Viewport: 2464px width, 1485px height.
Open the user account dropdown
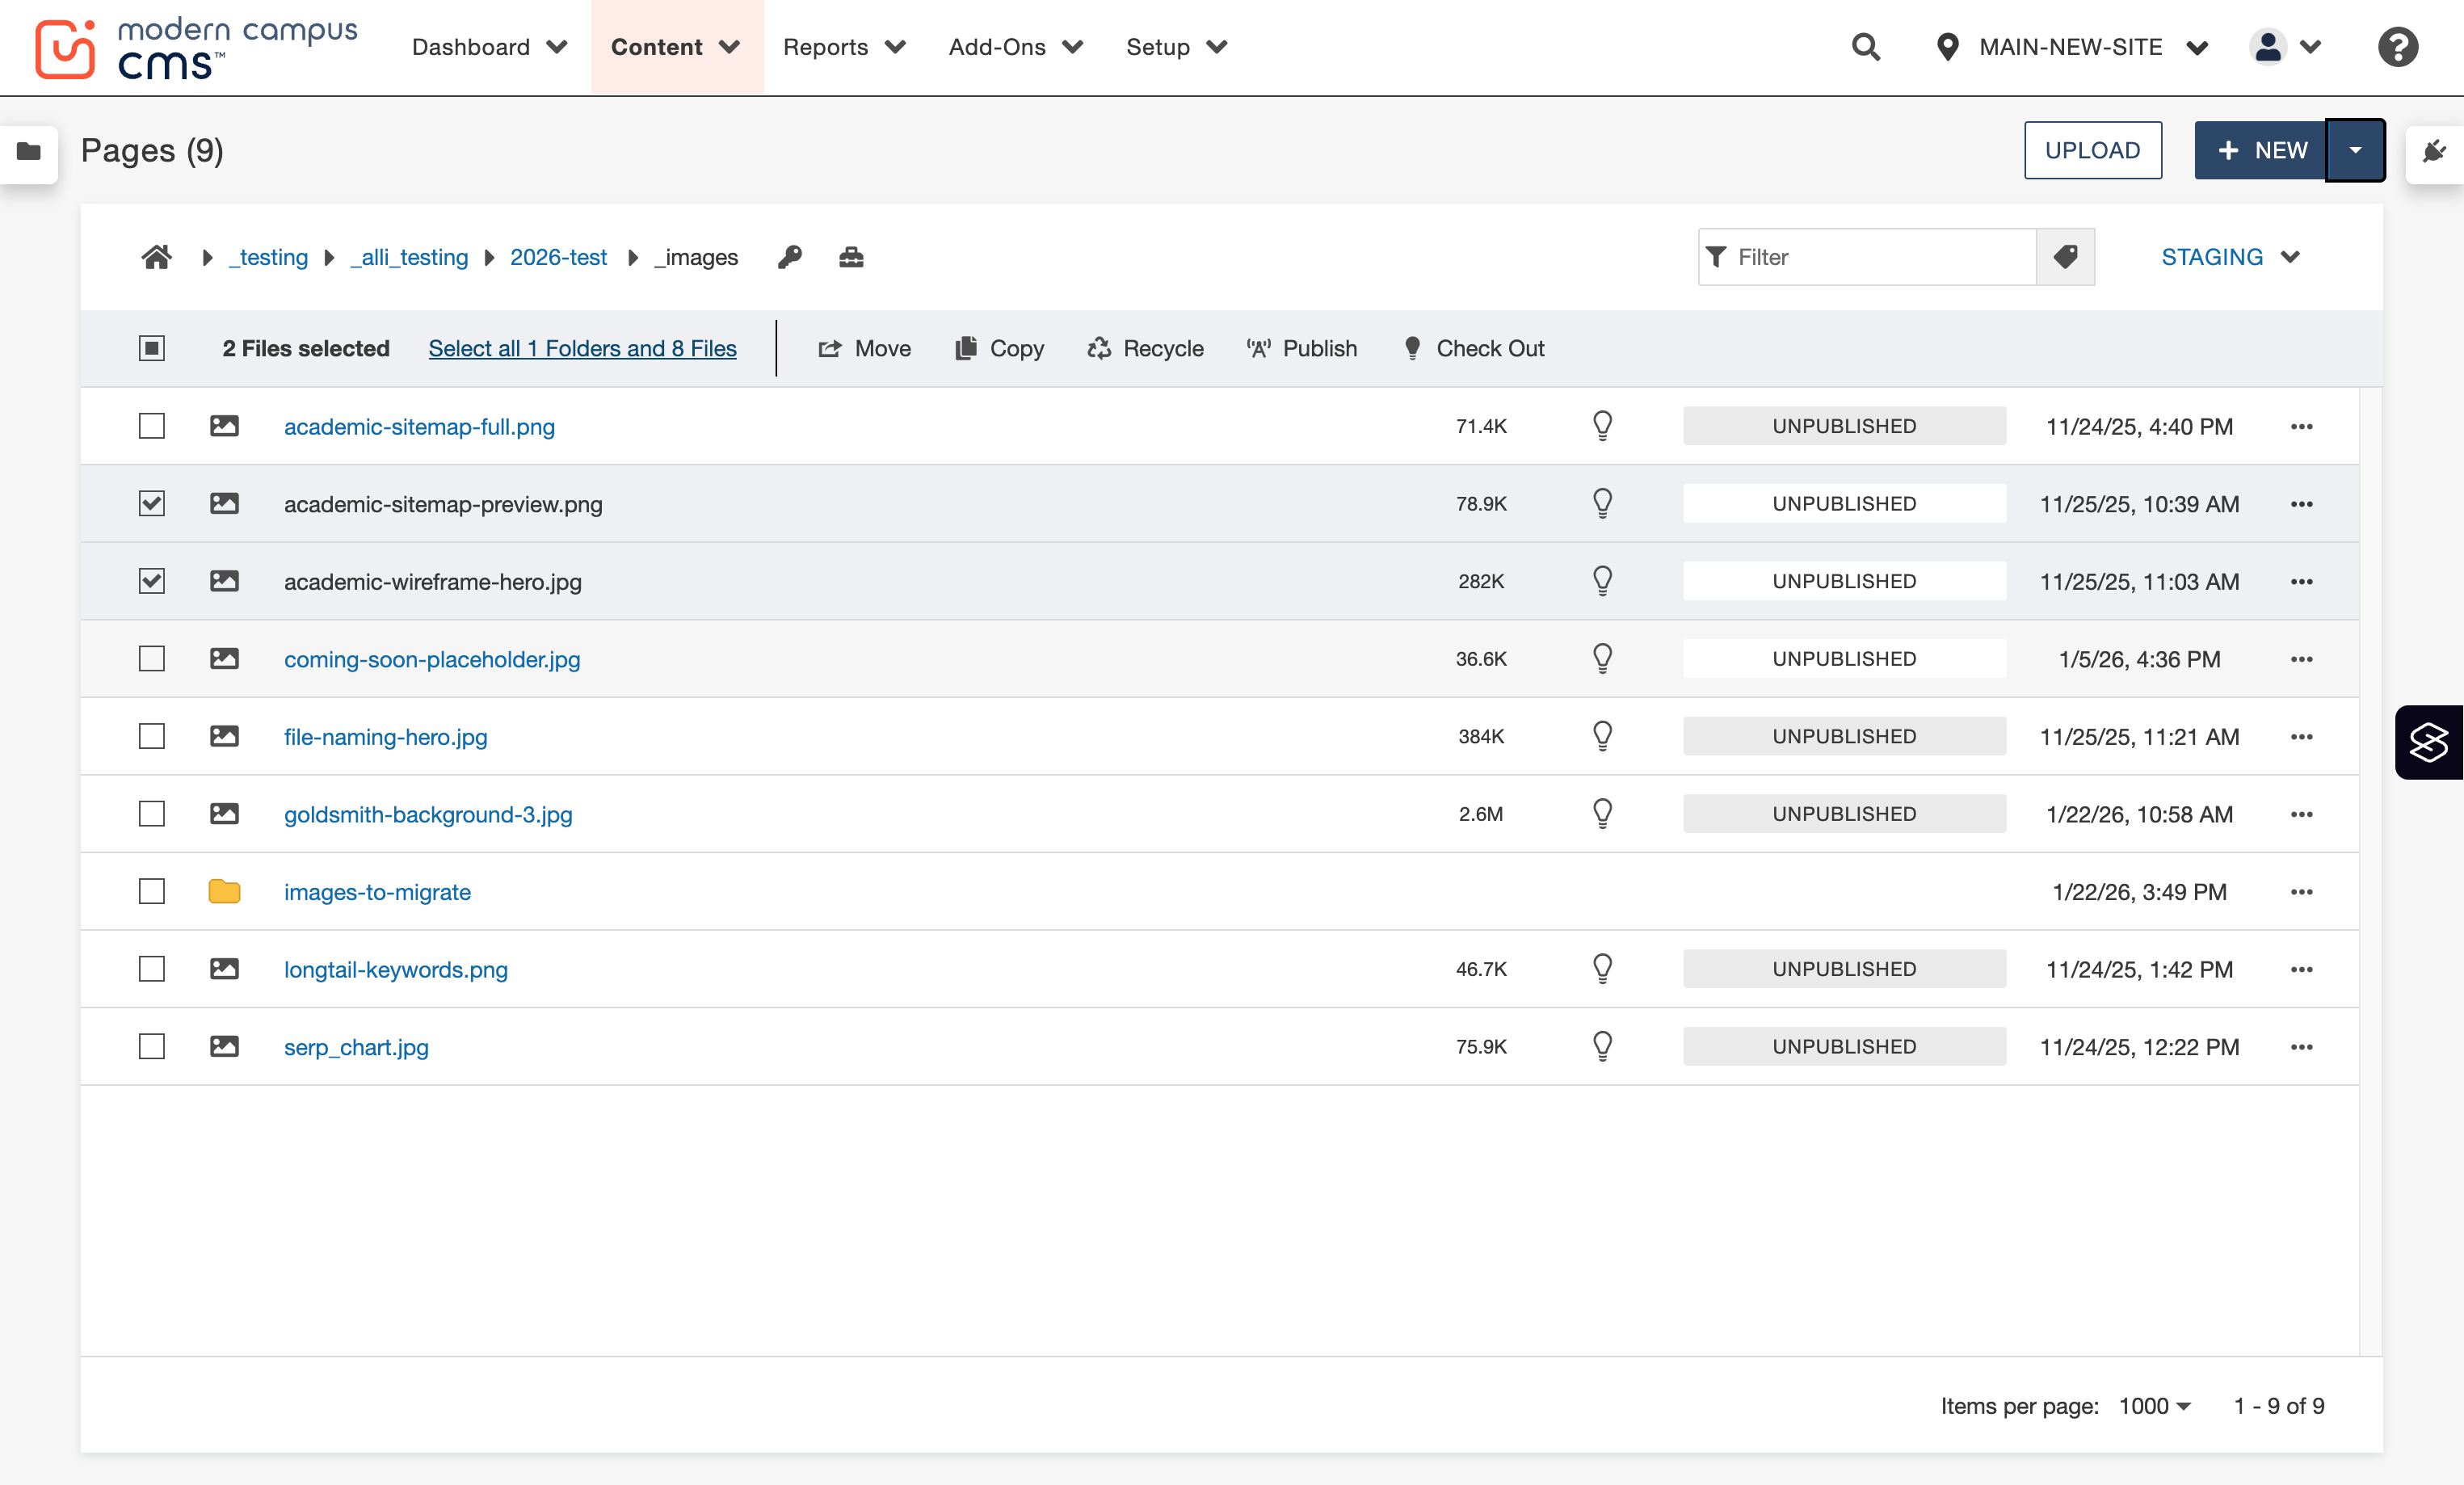(2285, 47)
